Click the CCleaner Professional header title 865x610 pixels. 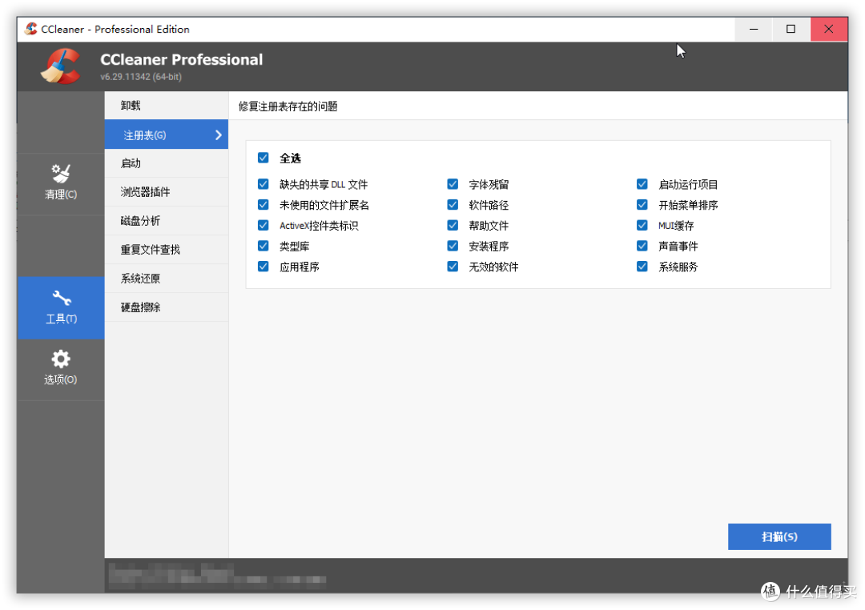(x=182, y=59)
